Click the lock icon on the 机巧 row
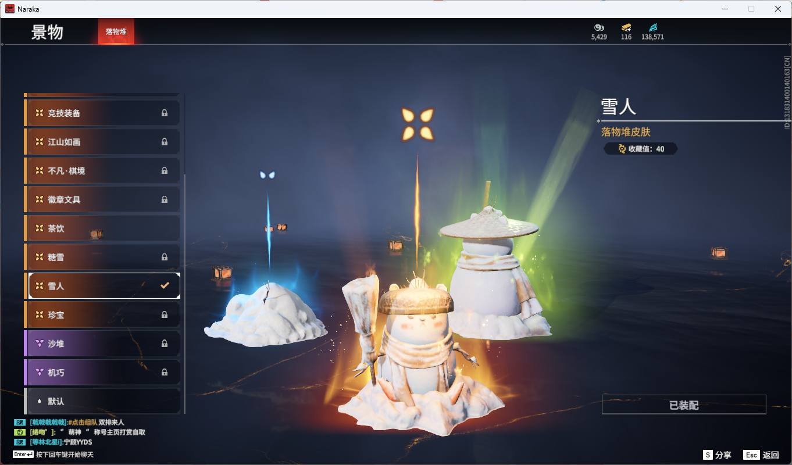The width and height of the screenshot is (792, 465). tap(165, 372)
